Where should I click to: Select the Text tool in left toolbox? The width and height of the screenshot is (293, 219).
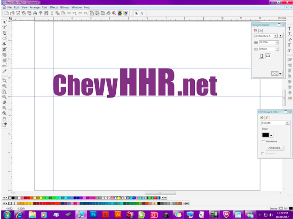pyautogui.click(x=5, y=27)
